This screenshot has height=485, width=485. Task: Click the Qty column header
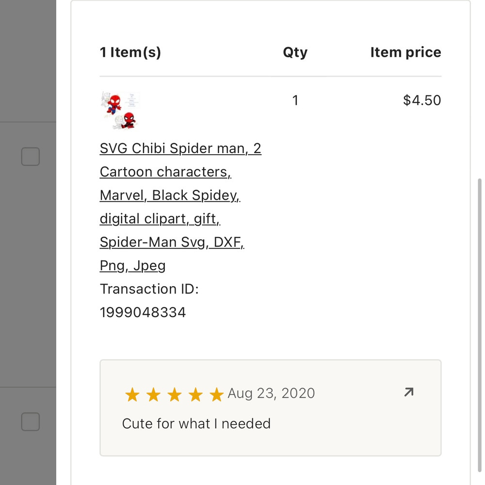[x=295, y=52]
